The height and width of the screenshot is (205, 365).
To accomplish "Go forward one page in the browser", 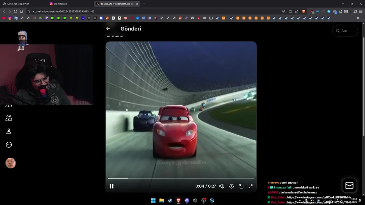I will tap(10, 11).
